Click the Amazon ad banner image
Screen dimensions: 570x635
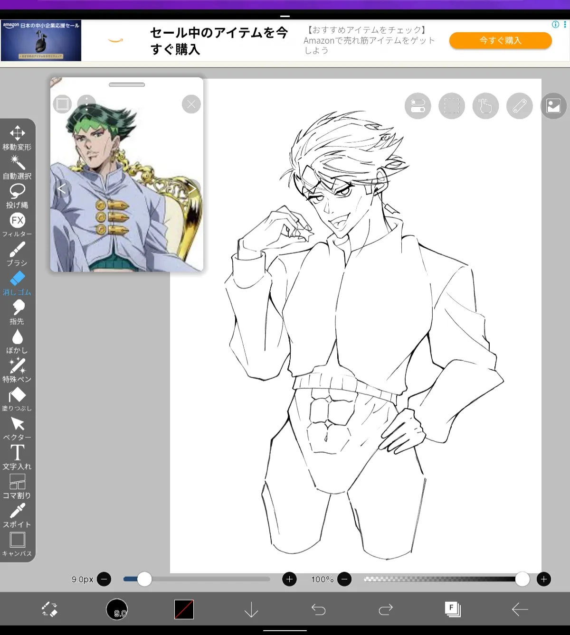point(41,40)
